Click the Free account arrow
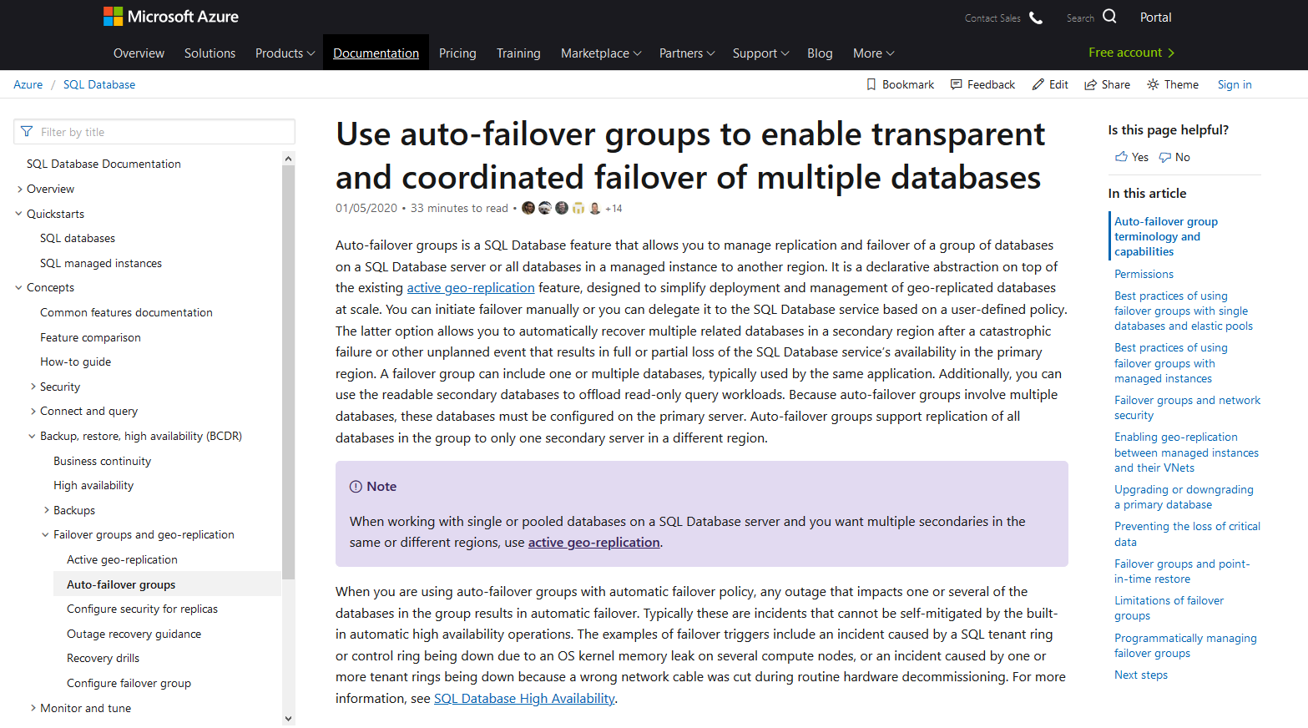 coord(1171,53)
